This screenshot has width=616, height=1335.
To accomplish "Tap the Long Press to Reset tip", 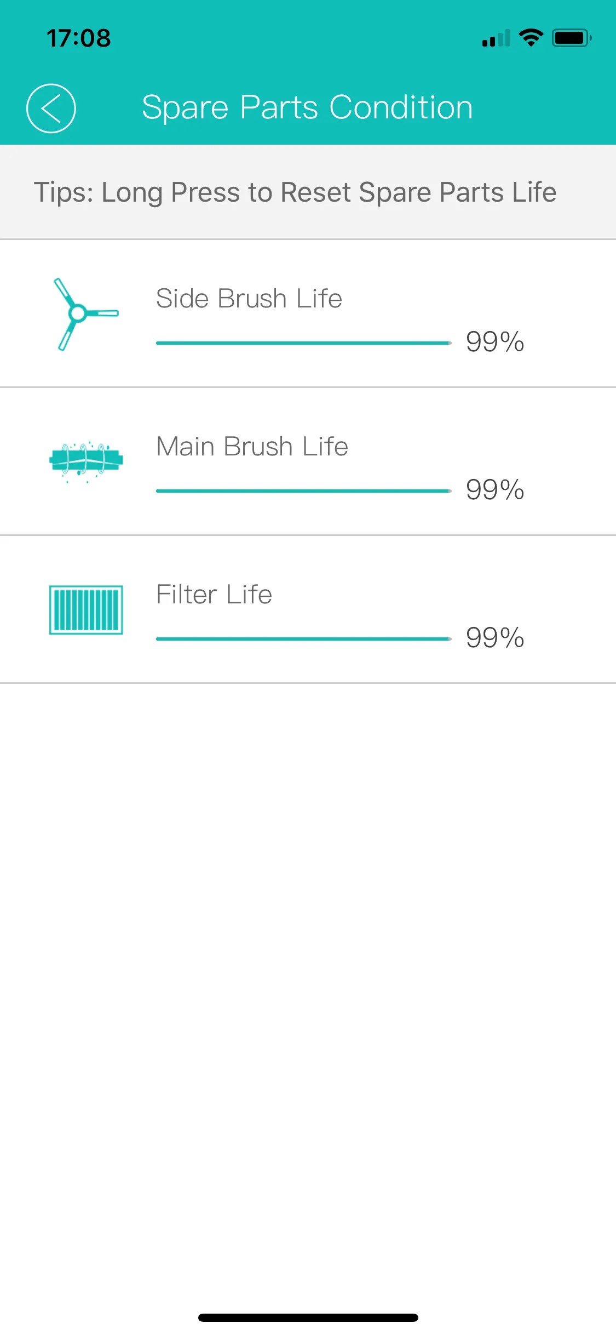I will 295,192.
